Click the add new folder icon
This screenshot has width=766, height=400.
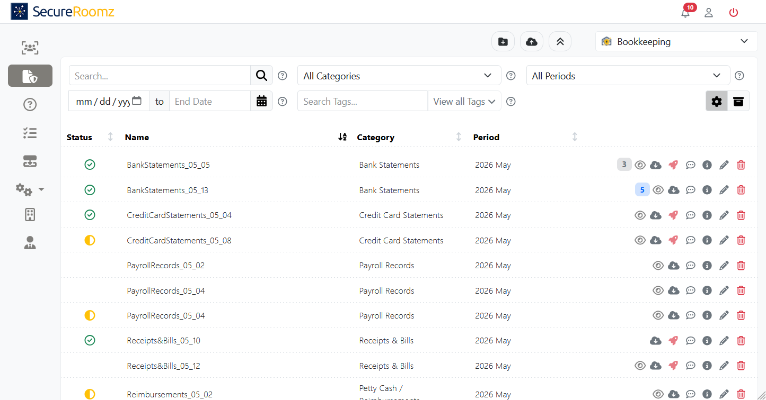pos(503,42)
